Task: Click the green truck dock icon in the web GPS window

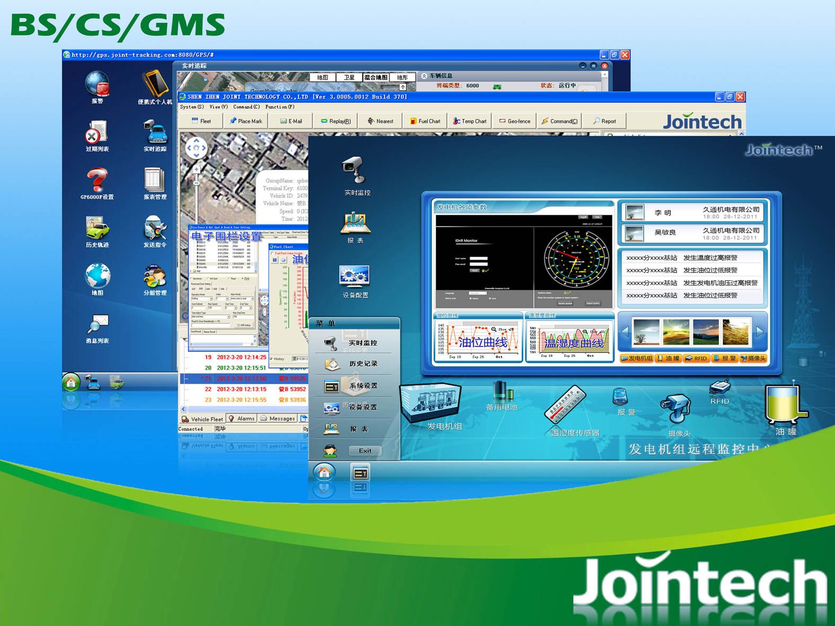Action: (117, 382)
